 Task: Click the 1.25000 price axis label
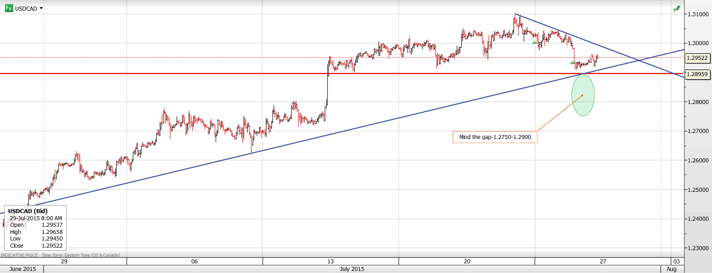click(x=697, y=190)
